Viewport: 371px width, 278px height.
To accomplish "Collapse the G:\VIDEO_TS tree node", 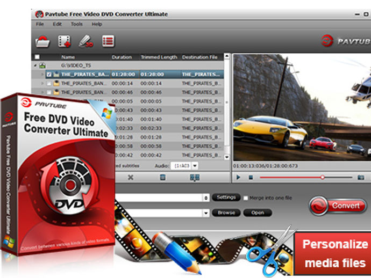I will tap(35, 65).
